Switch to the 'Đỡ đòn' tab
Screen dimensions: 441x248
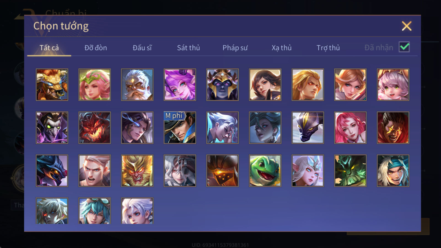[96, 48]
